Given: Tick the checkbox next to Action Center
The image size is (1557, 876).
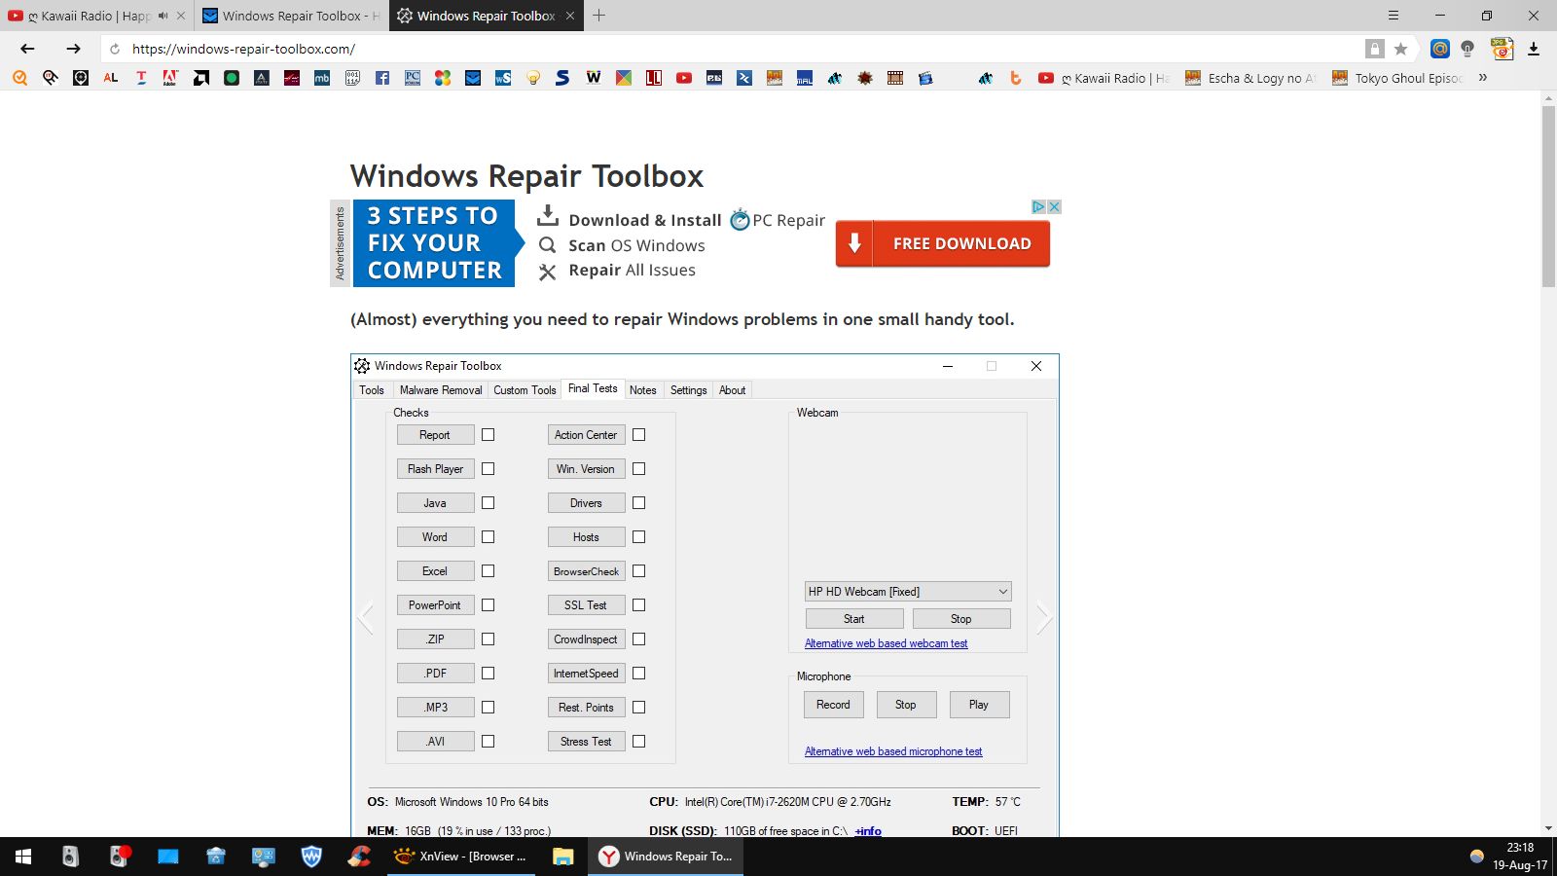Looking at the screenshot, I should click(x=638, y=435).
